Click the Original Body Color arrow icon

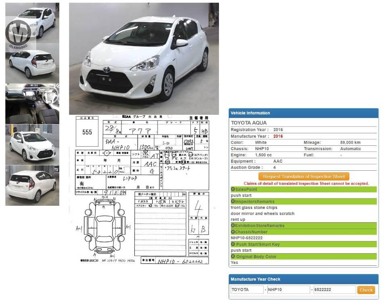point(233,256)
